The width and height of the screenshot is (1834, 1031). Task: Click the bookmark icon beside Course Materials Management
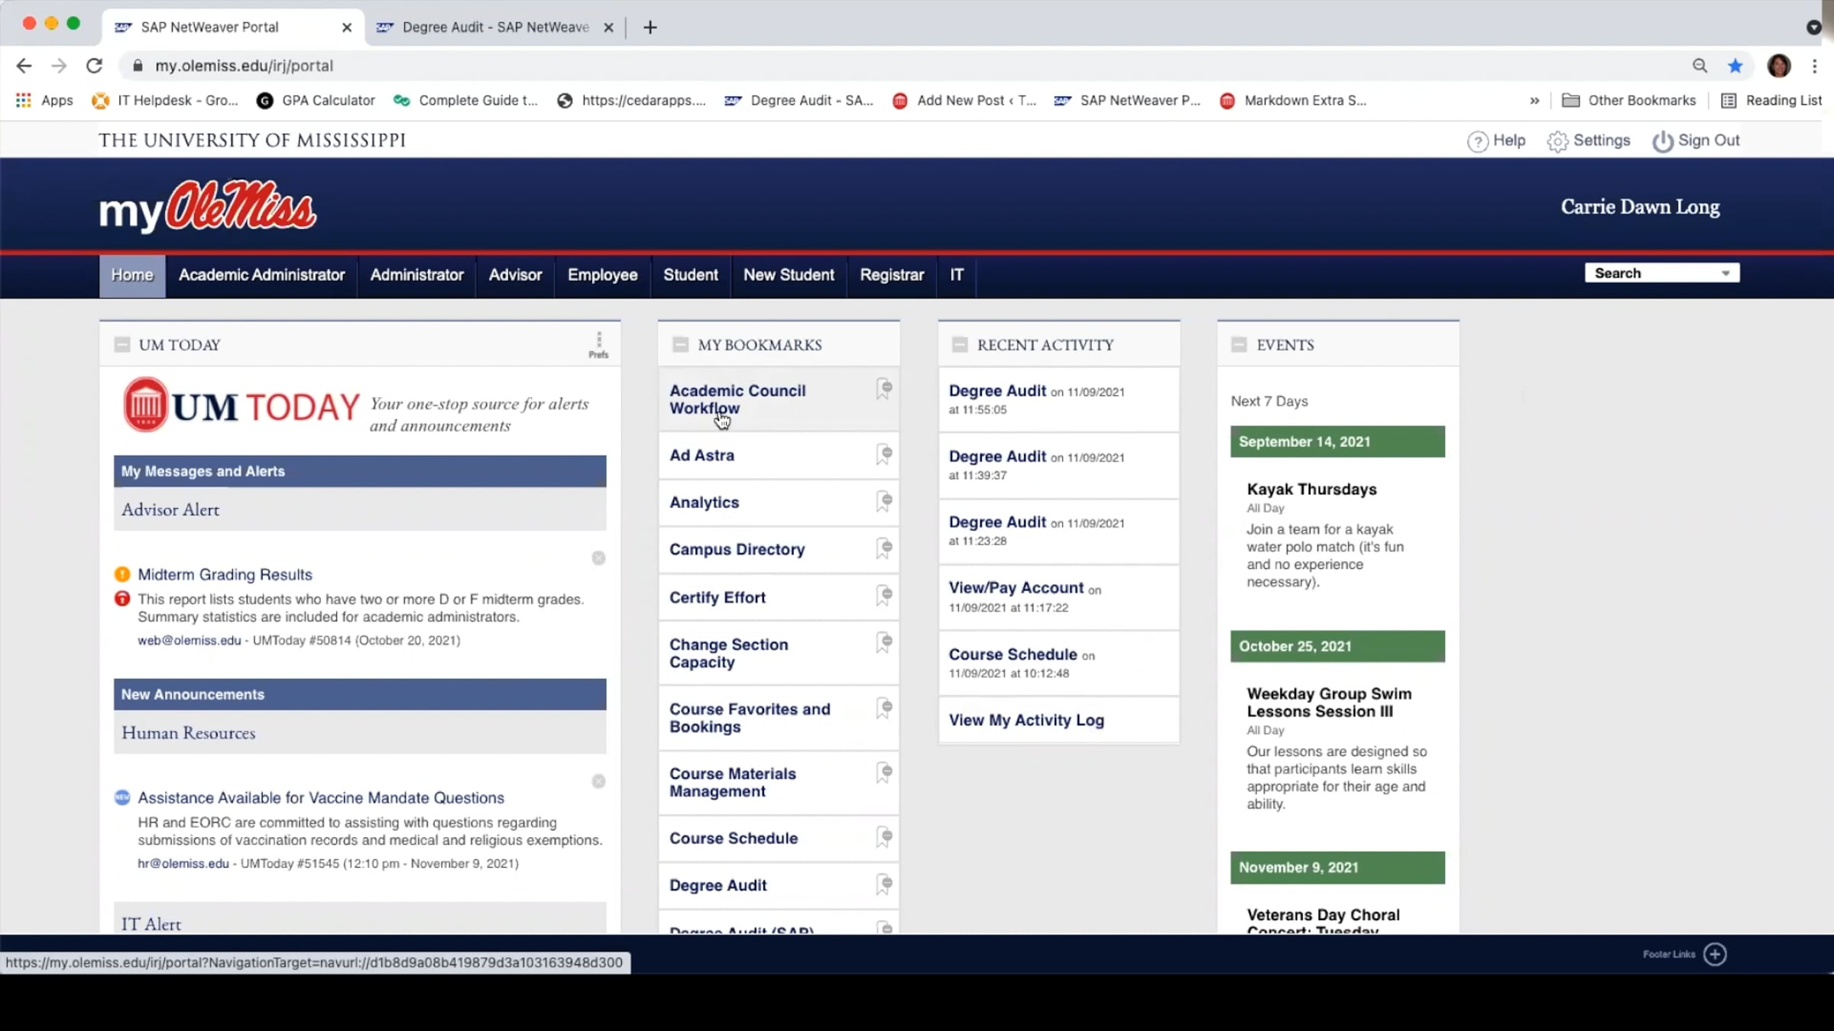pyautogui.click(x=884, y=773)
